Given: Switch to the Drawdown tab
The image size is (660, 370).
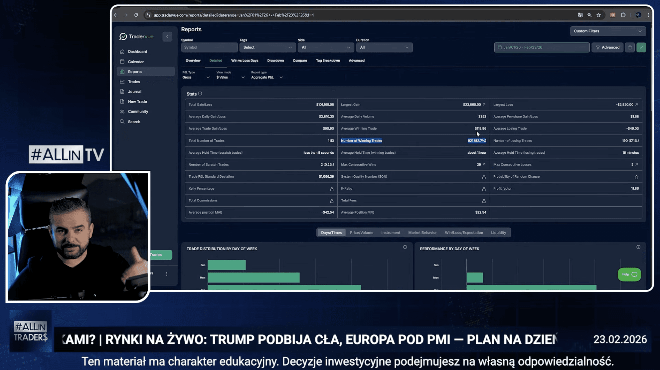Looking at the screenshot, I should coord(275,61).
